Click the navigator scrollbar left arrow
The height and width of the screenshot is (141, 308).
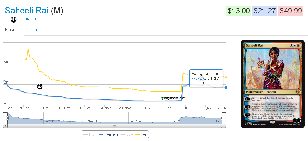pyautogui.click(x=5, y=126)
